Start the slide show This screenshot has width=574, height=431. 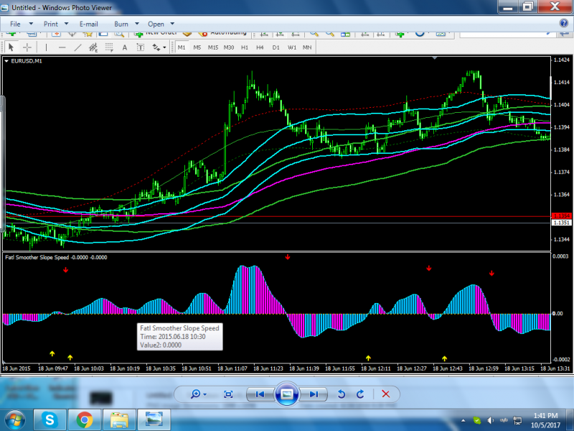pos(287,394)
